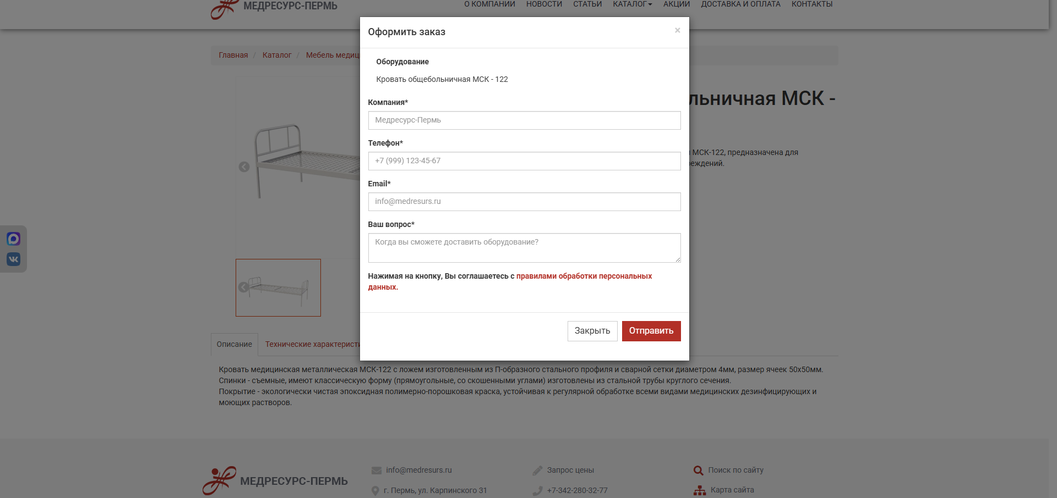This screenshot has height=498, width=1057.
Task: Dismiss the dialog with Закрыть button
Action: click(592, 331)
